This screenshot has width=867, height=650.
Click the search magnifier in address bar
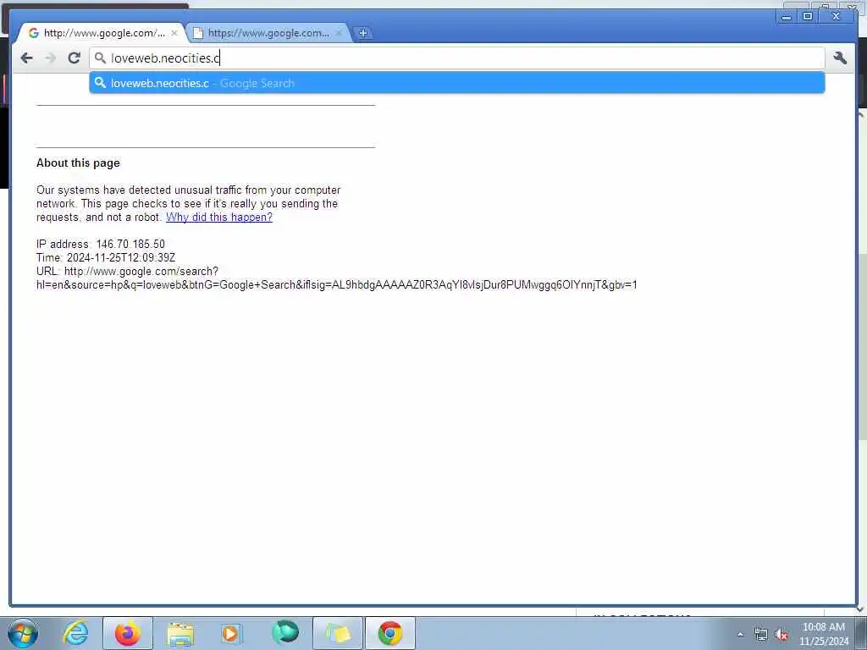(x=100, y=58)
